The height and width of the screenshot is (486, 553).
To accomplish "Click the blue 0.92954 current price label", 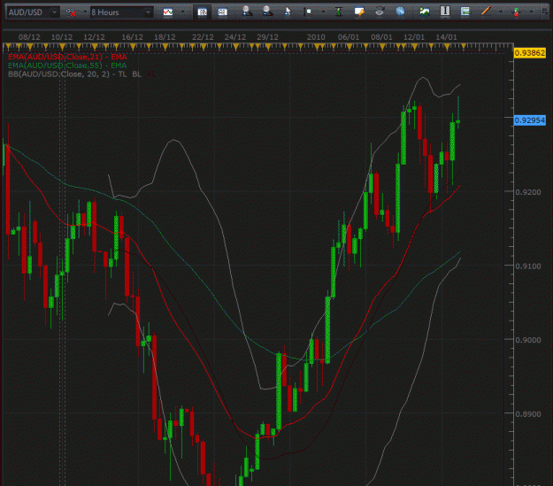I will [x=530, y=120].
